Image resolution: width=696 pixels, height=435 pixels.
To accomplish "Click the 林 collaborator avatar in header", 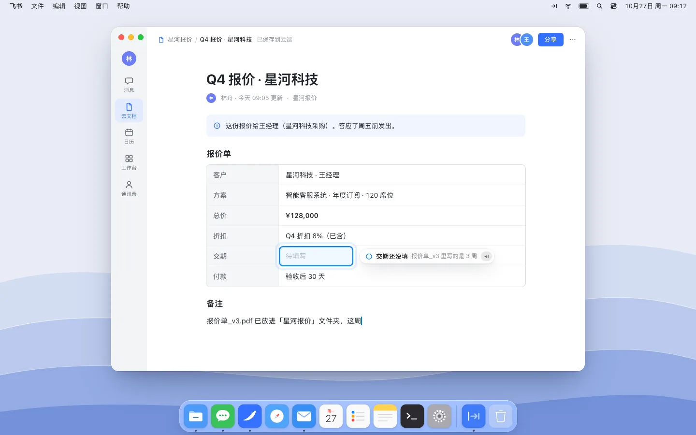I will tap(516, 40).
